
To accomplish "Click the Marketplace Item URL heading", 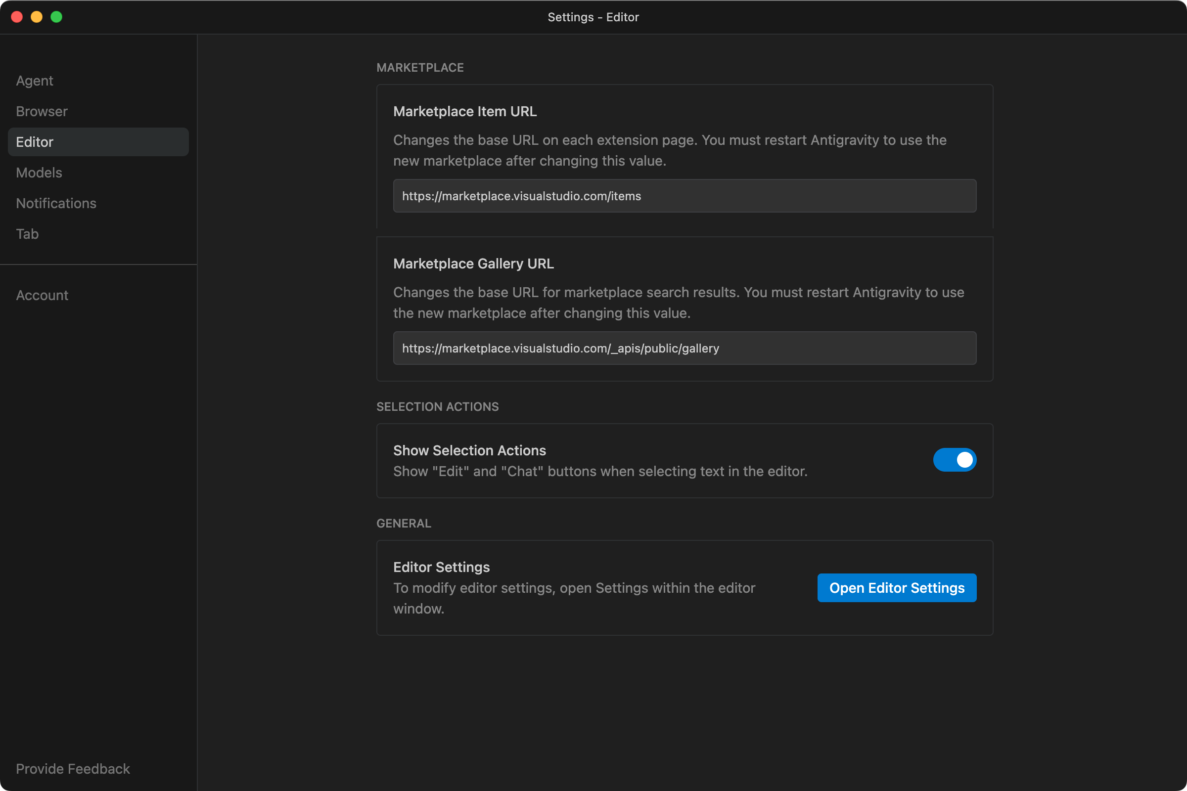I will coord(464,112).
